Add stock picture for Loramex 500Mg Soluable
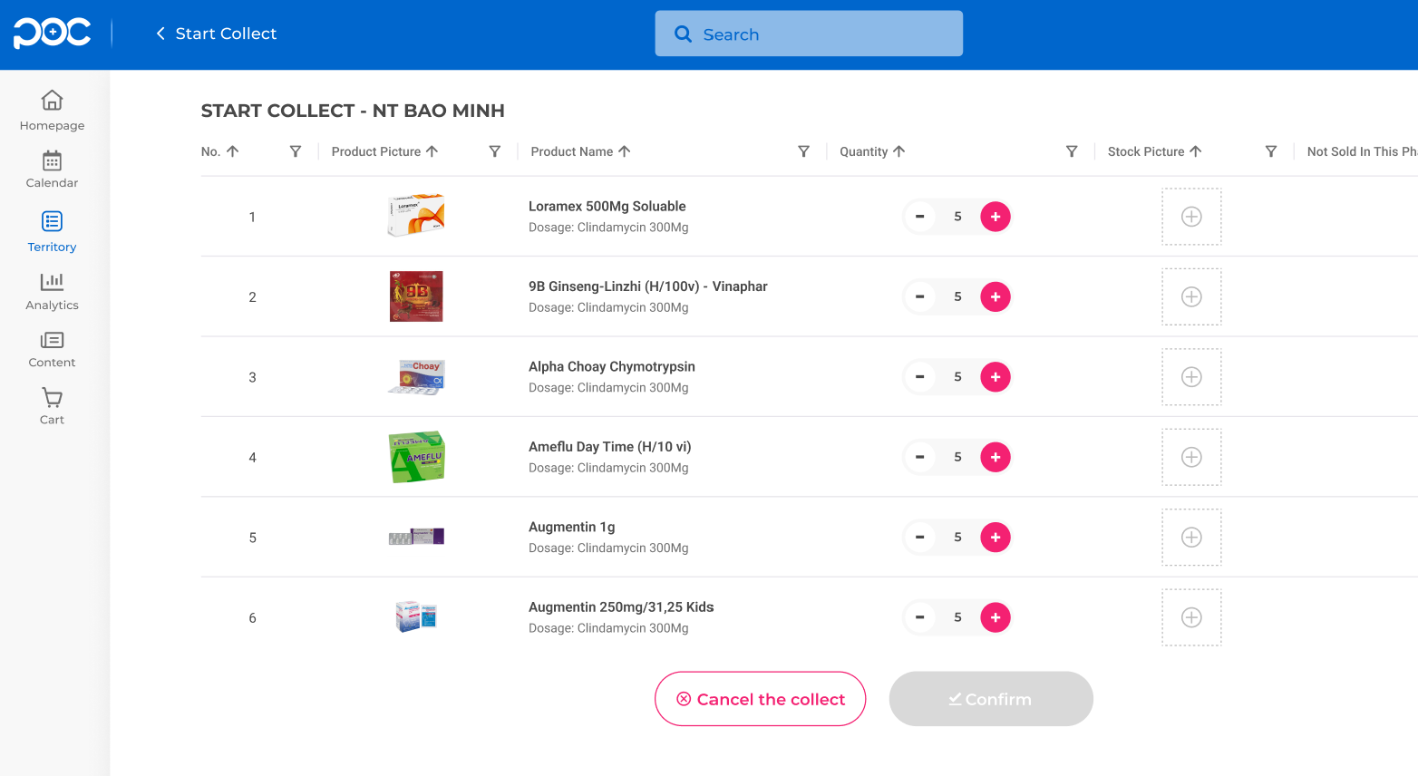The height and width of the screenshot is (776, 1418). (1191, 217)
